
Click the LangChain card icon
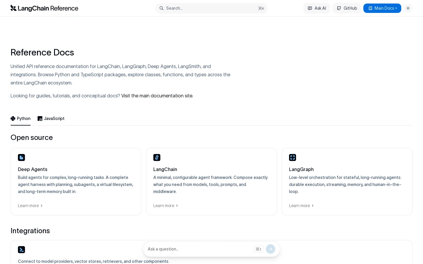157,158
